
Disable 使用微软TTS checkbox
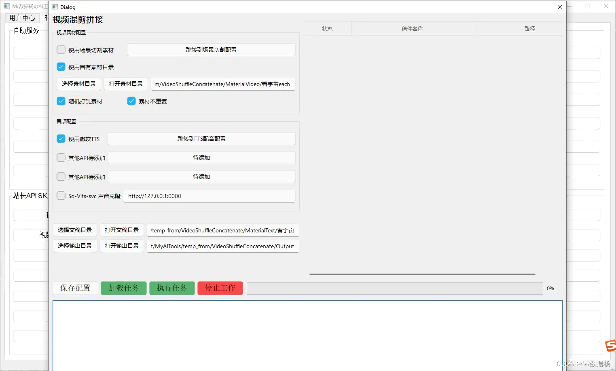61,139
